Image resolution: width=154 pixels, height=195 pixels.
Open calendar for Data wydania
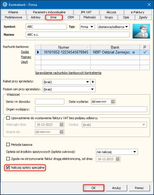pos(113,102)
